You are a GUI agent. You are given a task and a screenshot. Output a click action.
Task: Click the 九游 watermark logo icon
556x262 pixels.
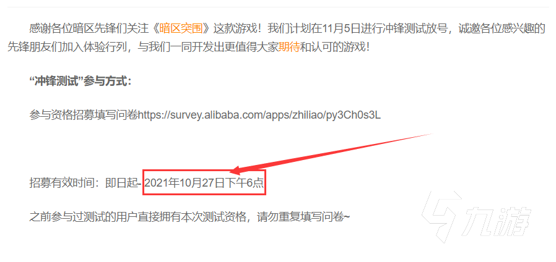pos(441,217)
